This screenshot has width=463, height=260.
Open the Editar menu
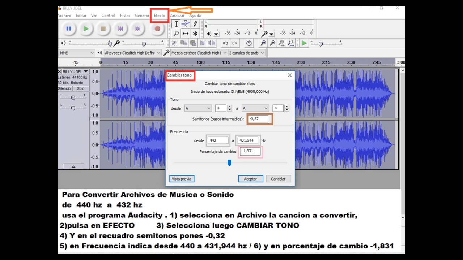click(81, 16)
